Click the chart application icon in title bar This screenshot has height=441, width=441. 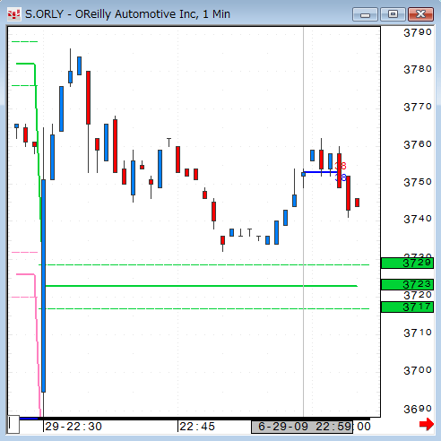click(x=13, y=14)
